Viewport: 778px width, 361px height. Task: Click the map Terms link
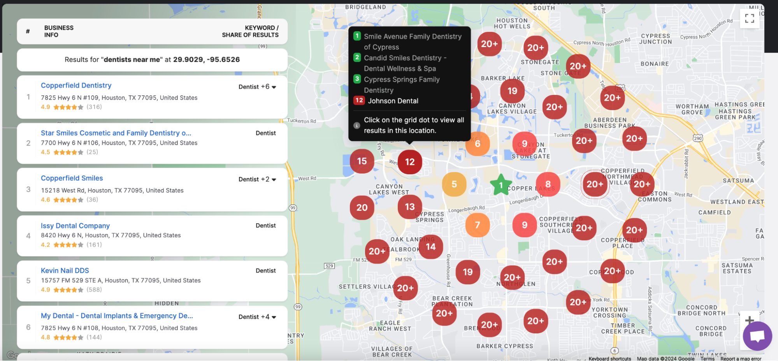pos(707,358)
